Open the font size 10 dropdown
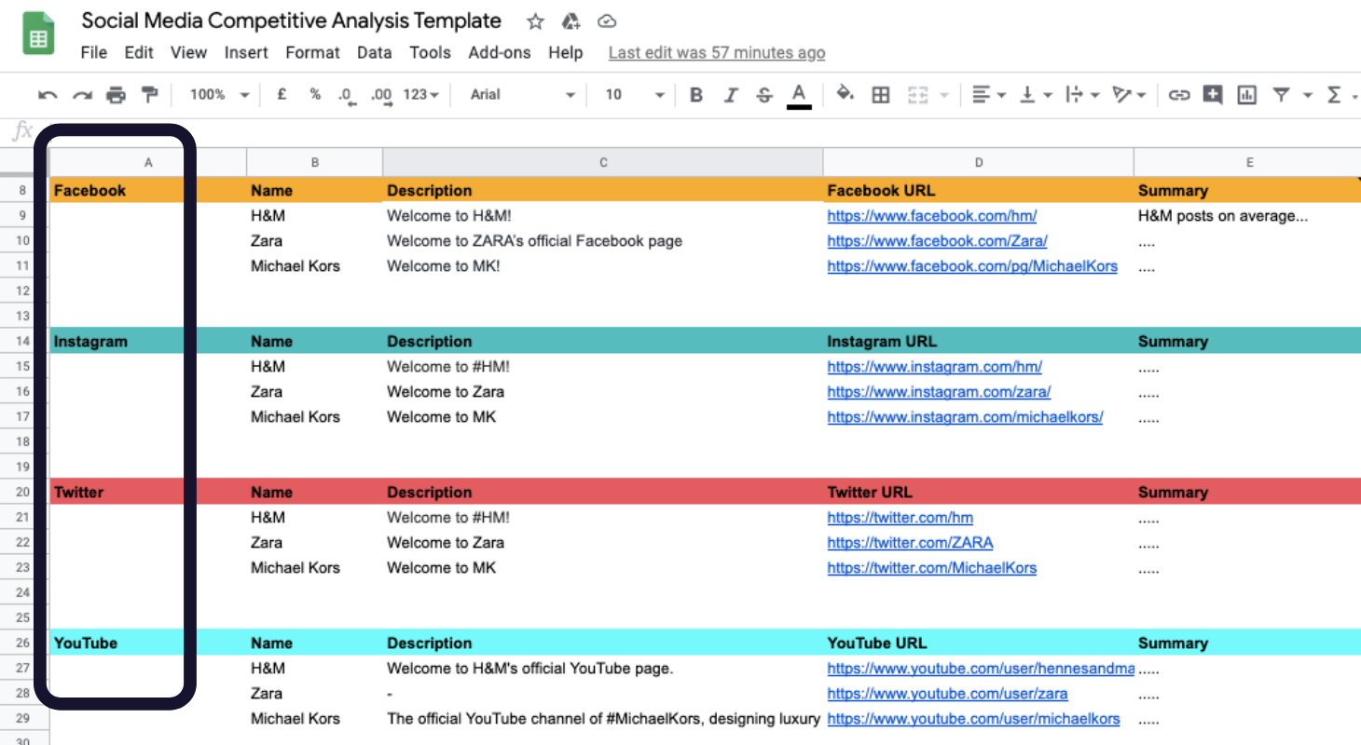The height and width of the screenshot is (745, 1361). coord(634,95)
